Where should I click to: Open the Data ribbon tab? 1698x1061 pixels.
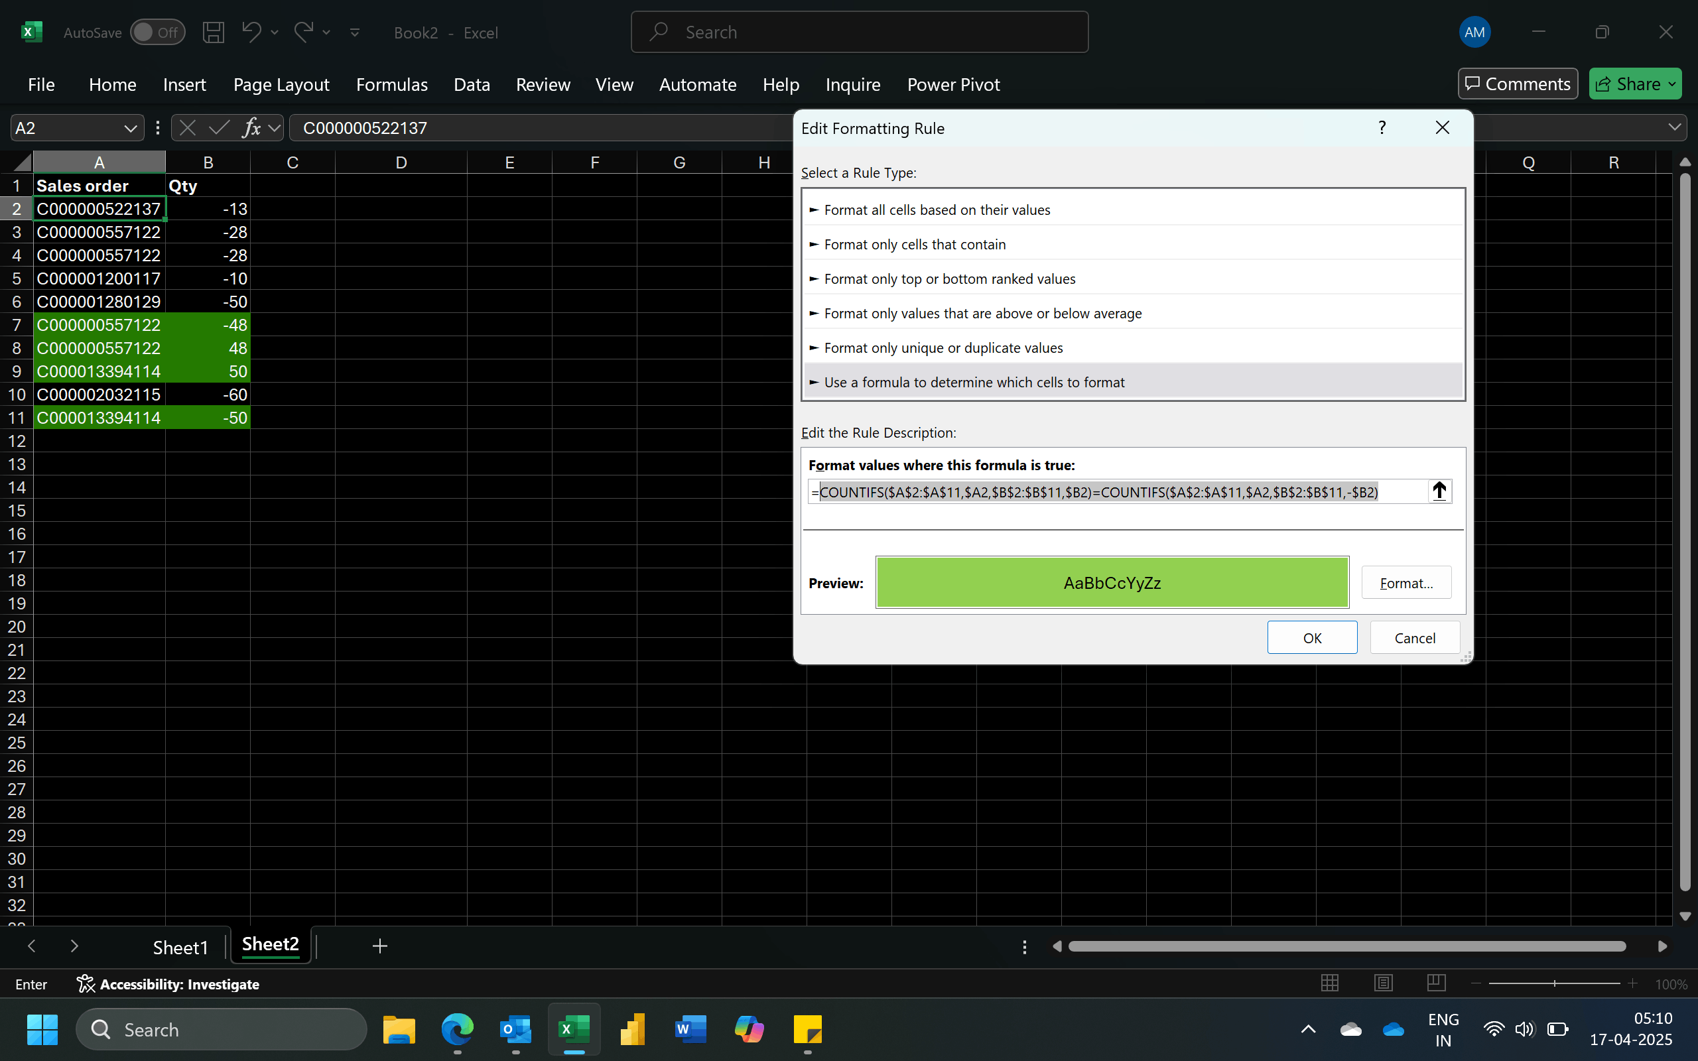[x=472, y=85]
